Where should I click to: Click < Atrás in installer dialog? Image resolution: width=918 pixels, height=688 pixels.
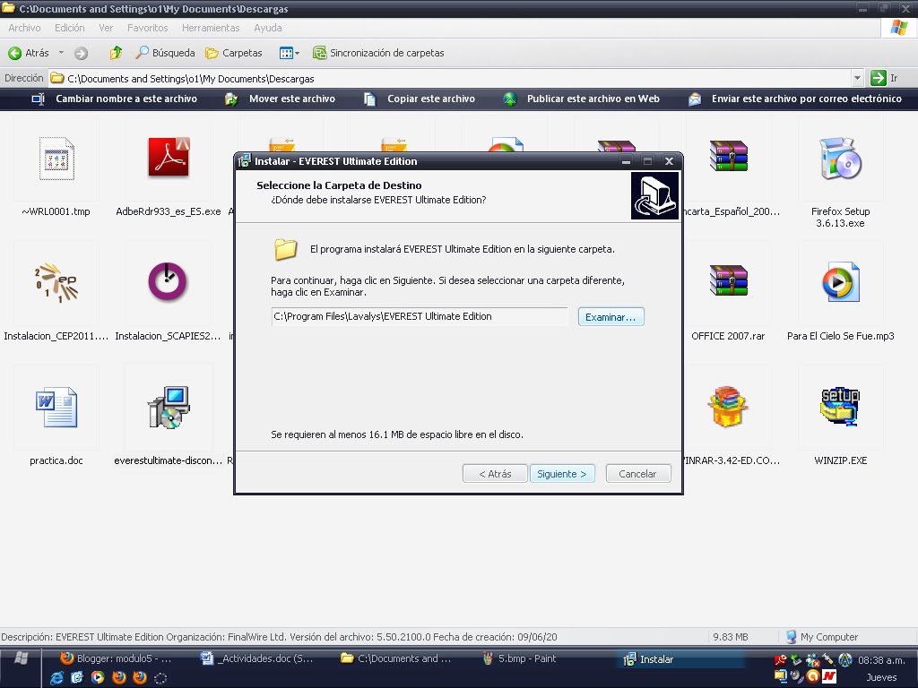coord(495,474)
